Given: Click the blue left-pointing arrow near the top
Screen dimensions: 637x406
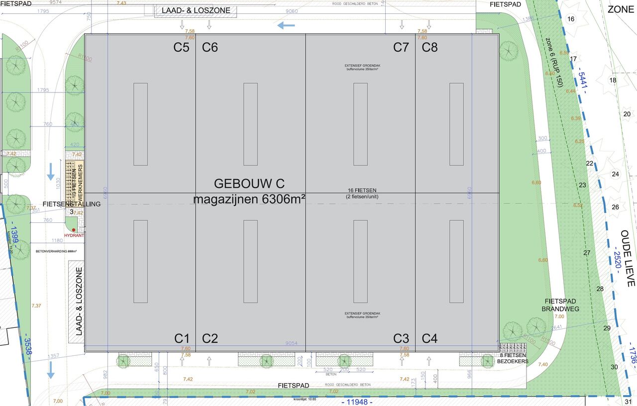Looking at the screenshot, I should click(286, 25).
